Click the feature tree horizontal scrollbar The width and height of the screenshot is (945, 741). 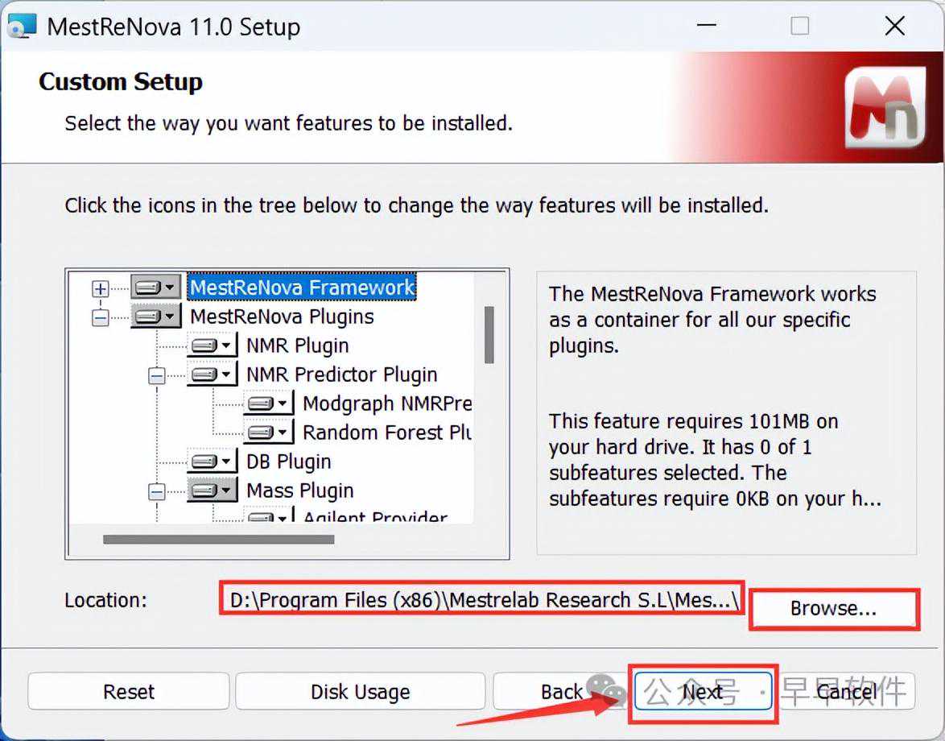point(218,539)
